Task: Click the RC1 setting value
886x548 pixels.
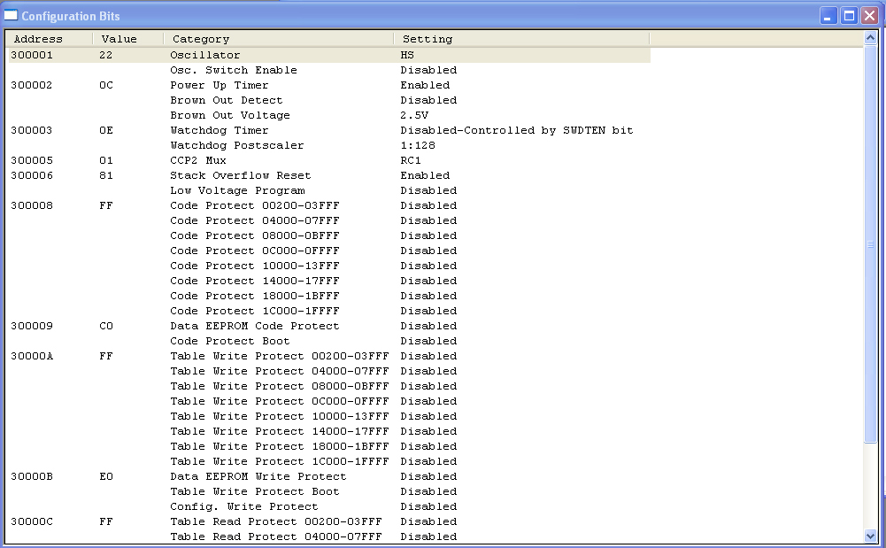Action: click(x=410, y=160)
